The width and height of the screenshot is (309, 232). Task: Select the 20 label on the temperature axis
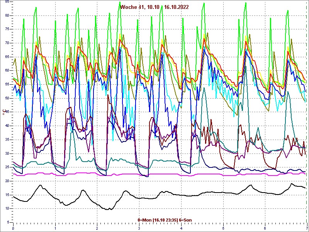pos(7,181)
